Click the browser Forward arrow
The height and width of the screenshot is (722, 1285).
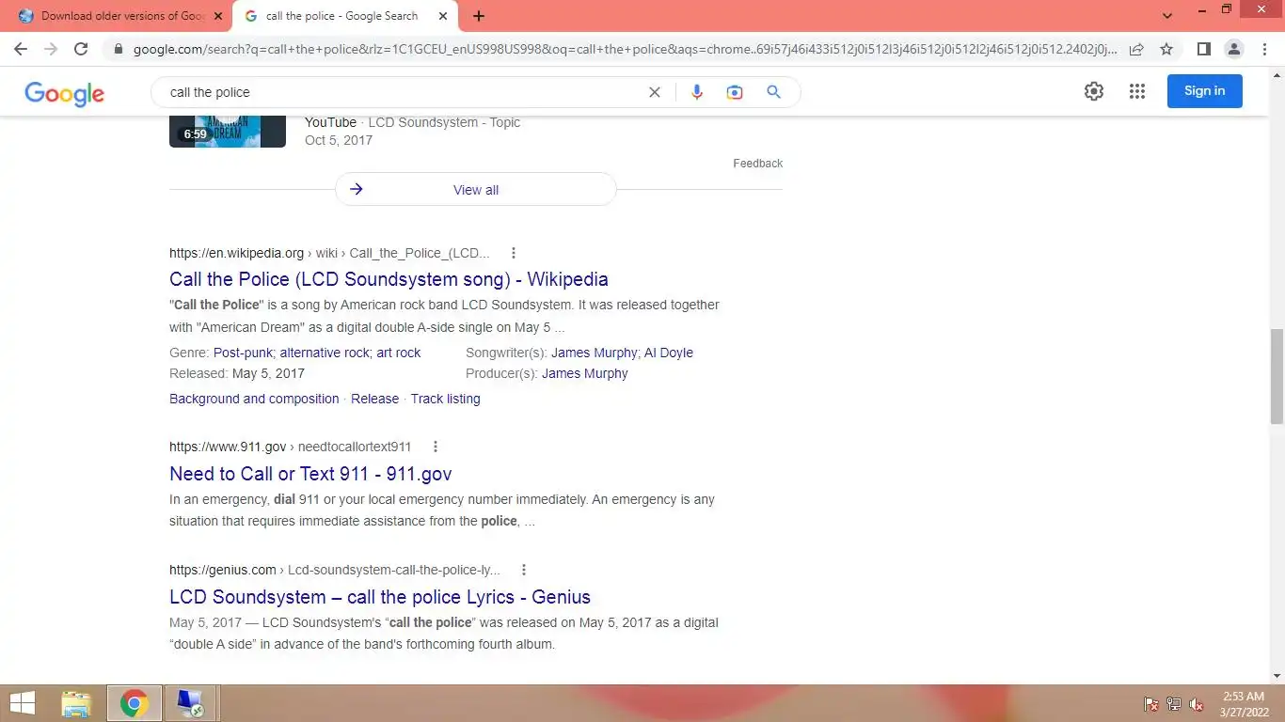(51, 49)
